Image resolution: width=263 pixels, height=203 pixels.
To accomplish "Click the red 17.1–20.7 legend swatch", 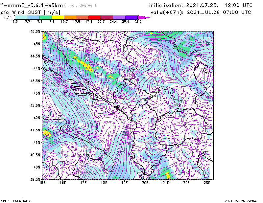I will click(95, 17).
